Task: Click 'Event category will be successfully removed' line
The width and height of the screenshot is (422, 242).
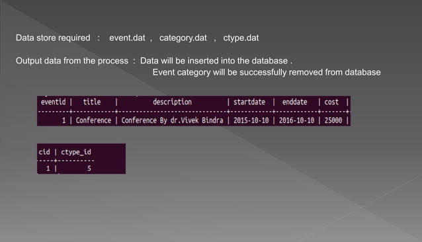Action: [x=267, y=72]
